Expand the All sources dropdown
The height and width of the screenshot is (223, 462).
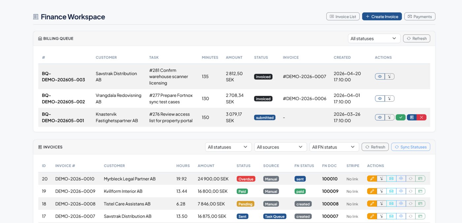point(280,147)
